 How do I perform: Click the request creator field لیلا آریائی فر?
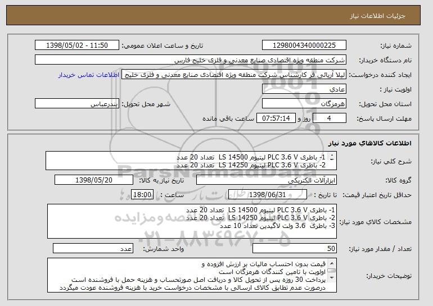tap(234, 75)
